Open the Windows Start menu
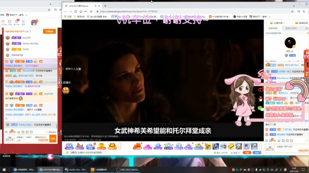 pos(4,170)
